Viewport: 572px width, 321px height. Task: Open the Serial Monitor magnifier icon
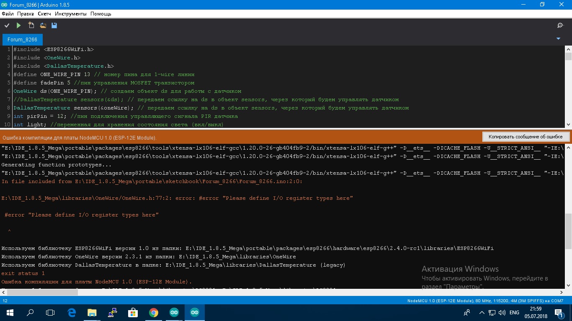click(560, 25)
